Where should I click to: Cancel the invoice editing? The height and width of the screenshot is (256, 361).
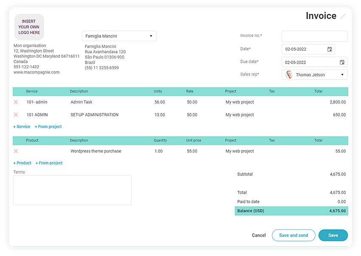click(x=259, y=235)
